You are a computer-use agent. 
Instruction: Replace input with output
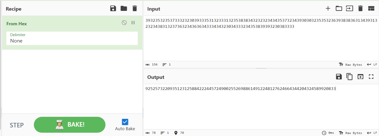click(360, 77)
